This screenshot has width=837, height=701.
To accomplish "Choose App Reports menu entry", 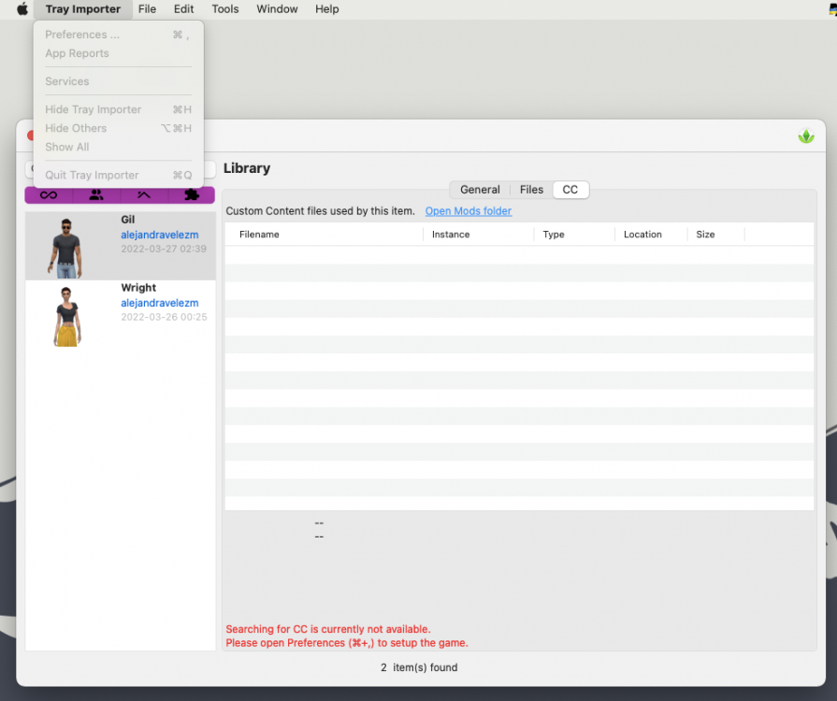I will pyautogui.click(x=118, y=53).
